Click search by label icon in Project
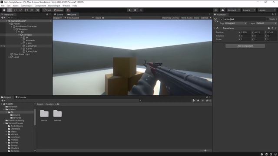Viewport: 278px width, 156px height. pos(198,101)
